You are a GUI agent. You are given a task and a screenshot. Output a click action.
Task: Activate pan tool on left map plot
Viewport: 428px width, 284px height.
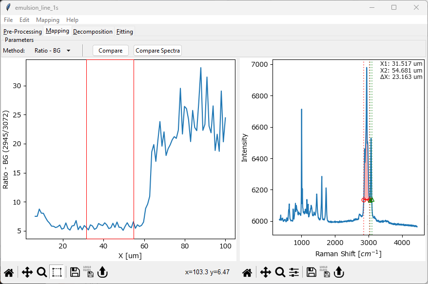(27, 272)
